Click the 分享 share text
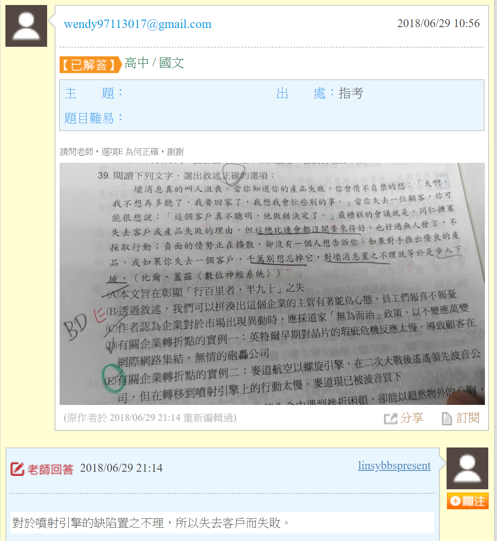This screenshot has height=541, width=497. [x=412, y=418]
